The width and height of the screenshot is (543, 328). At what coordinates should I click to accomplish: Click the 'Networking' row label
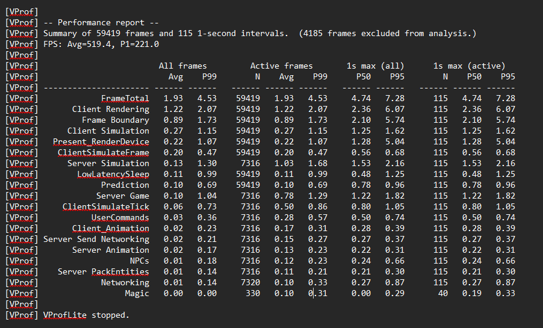[x=125, y=283]
